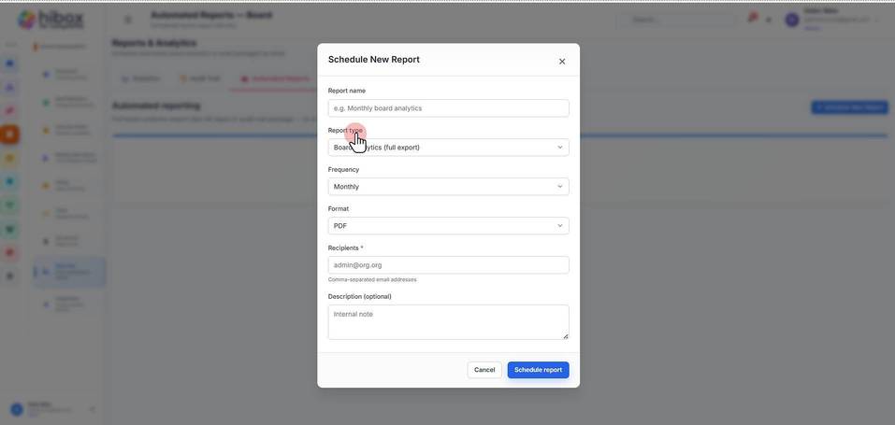Click the blue Schedule report button

tap(538, 370)
